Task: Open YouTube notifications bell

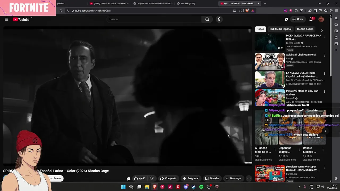Action: 311,19
